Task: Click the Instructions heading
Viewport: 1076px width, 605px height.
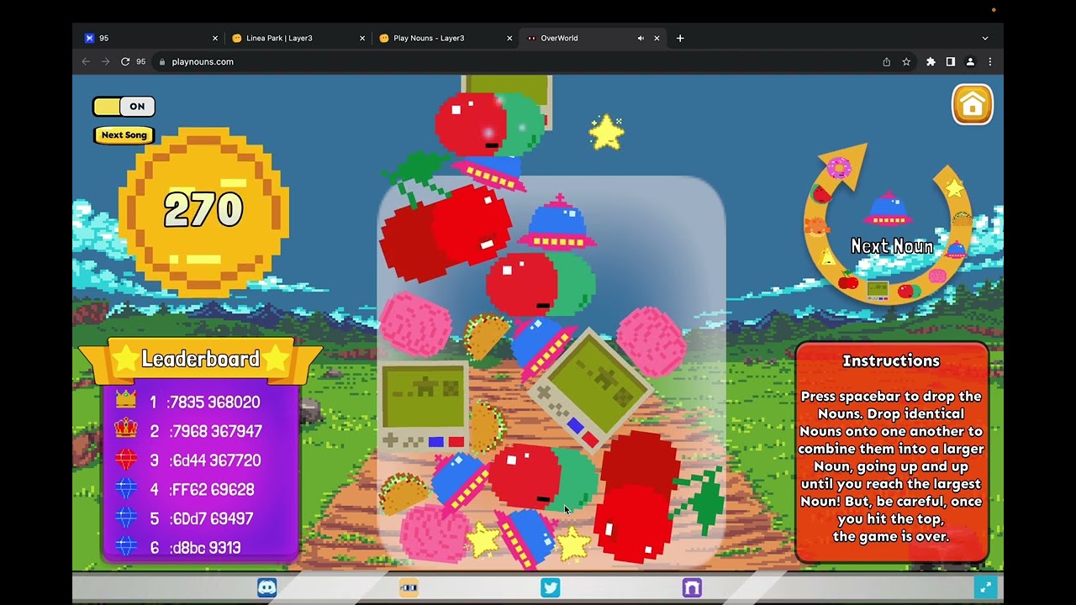Action: click(x=891, y=360)
